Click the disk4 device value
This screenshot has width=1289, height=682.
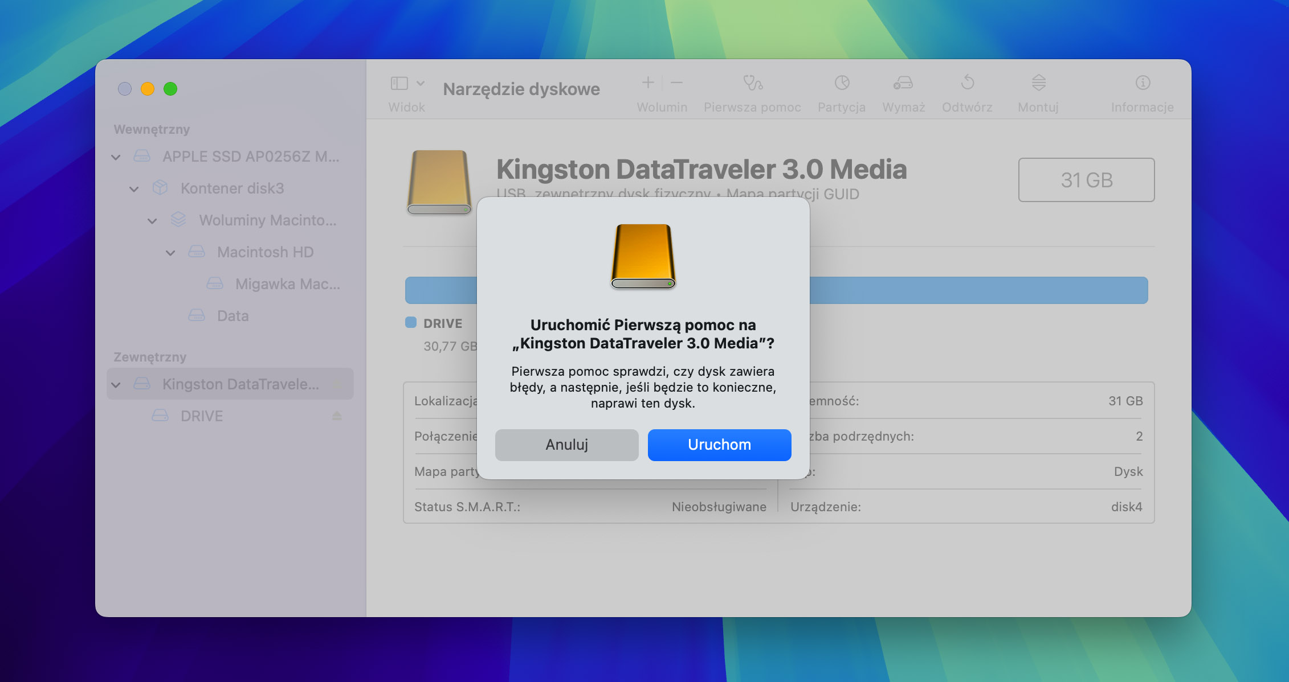point(1127,507)
